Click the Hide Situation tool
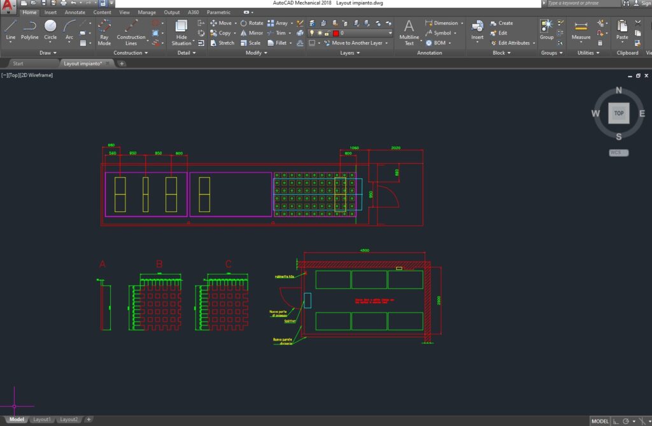The width and height of the screenshot is (652, 426). tap(181, 32)
